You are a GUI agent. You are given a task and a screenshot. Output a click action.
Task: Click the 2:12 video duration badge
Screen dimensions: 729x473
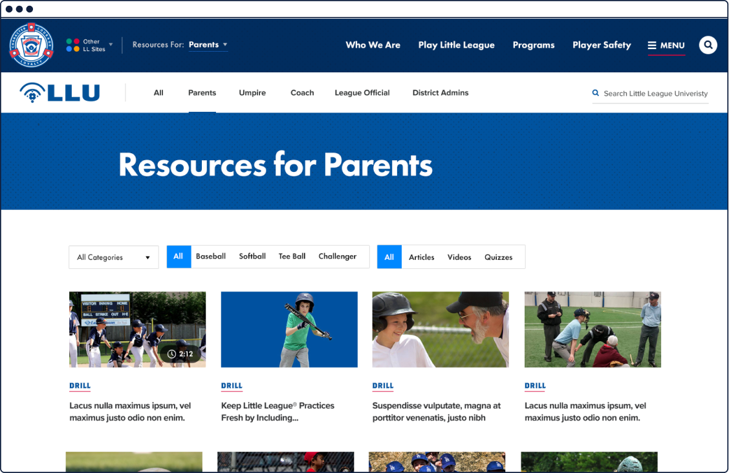point(180,354)
